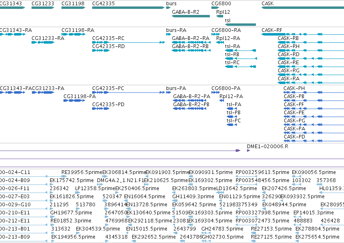Viewport: 344px width, 243px height.
Task: Select transcript GABA-B-R2-RB
Action: click(191, 50)
